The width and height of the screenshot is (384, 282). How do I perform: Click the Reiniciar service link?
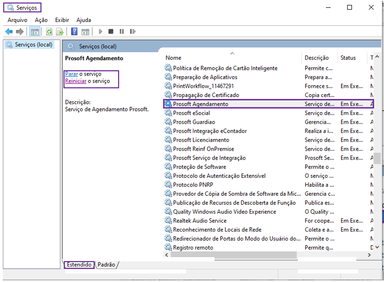click(76, 81)
